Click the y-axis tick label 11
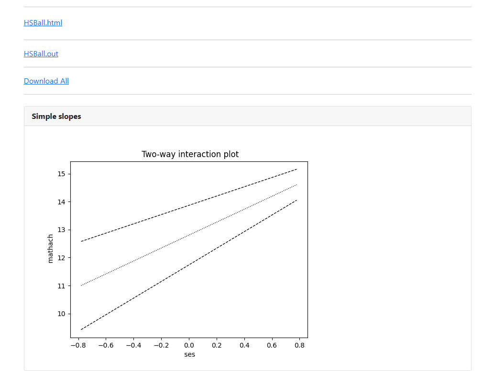This screenshot has width=494, height=371. click(x=61, y=286)
